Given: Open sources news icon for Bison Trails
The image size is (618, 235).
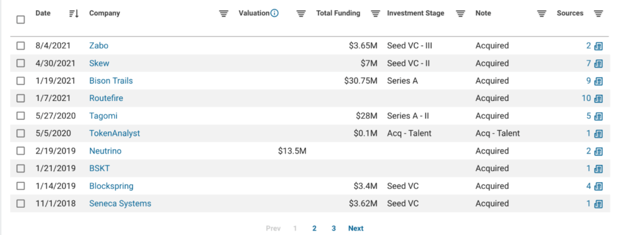Looking at the screenshot, I should [599, 81].
